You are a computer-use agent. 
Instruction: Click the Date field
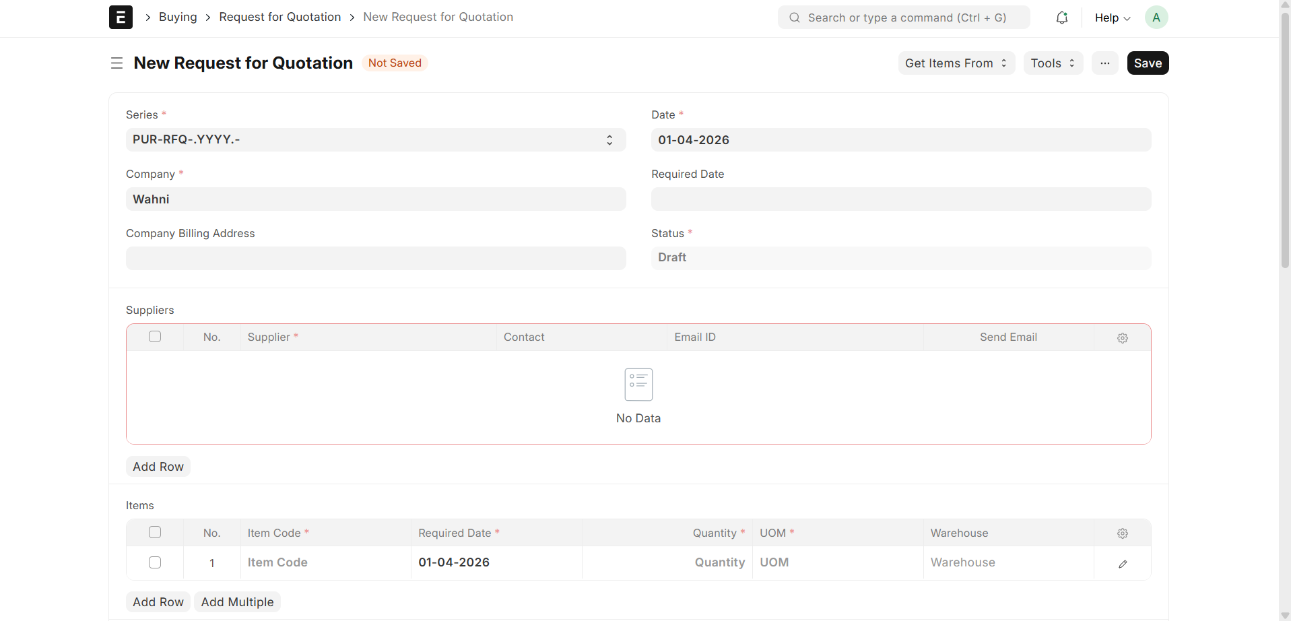click(x=901, y=140)
